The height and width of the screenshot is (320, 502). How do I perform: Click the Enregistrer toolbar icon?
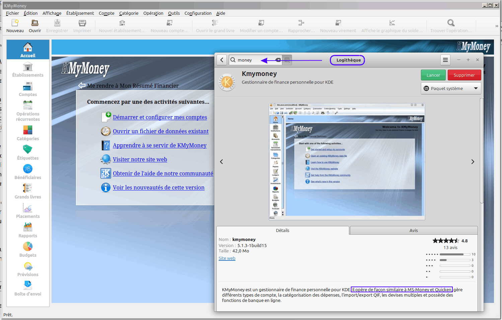[57, 25]
